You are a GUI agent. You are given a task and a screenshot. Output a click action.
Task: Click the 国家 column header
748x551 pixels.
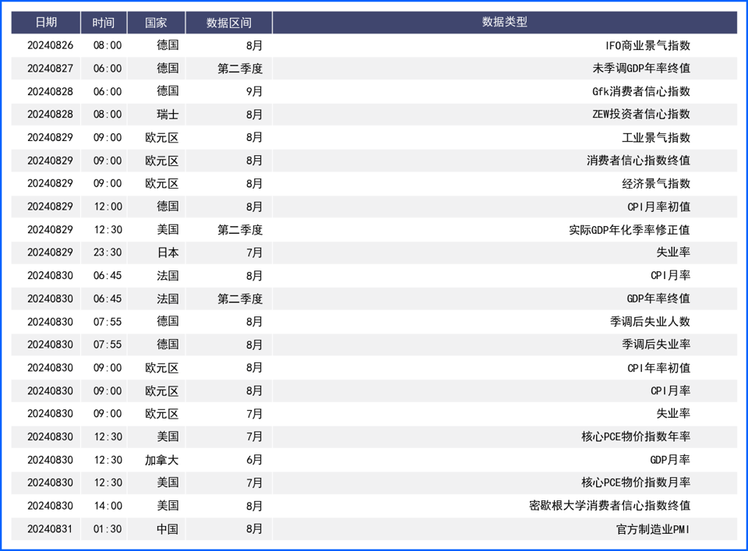point(156,23)
